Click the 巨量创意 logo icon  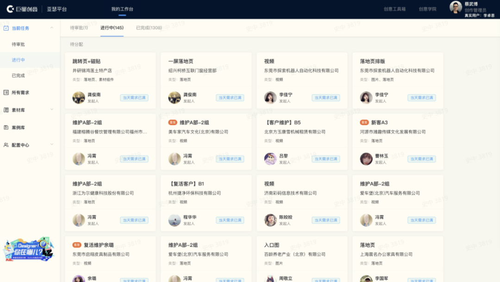point(10,9)
